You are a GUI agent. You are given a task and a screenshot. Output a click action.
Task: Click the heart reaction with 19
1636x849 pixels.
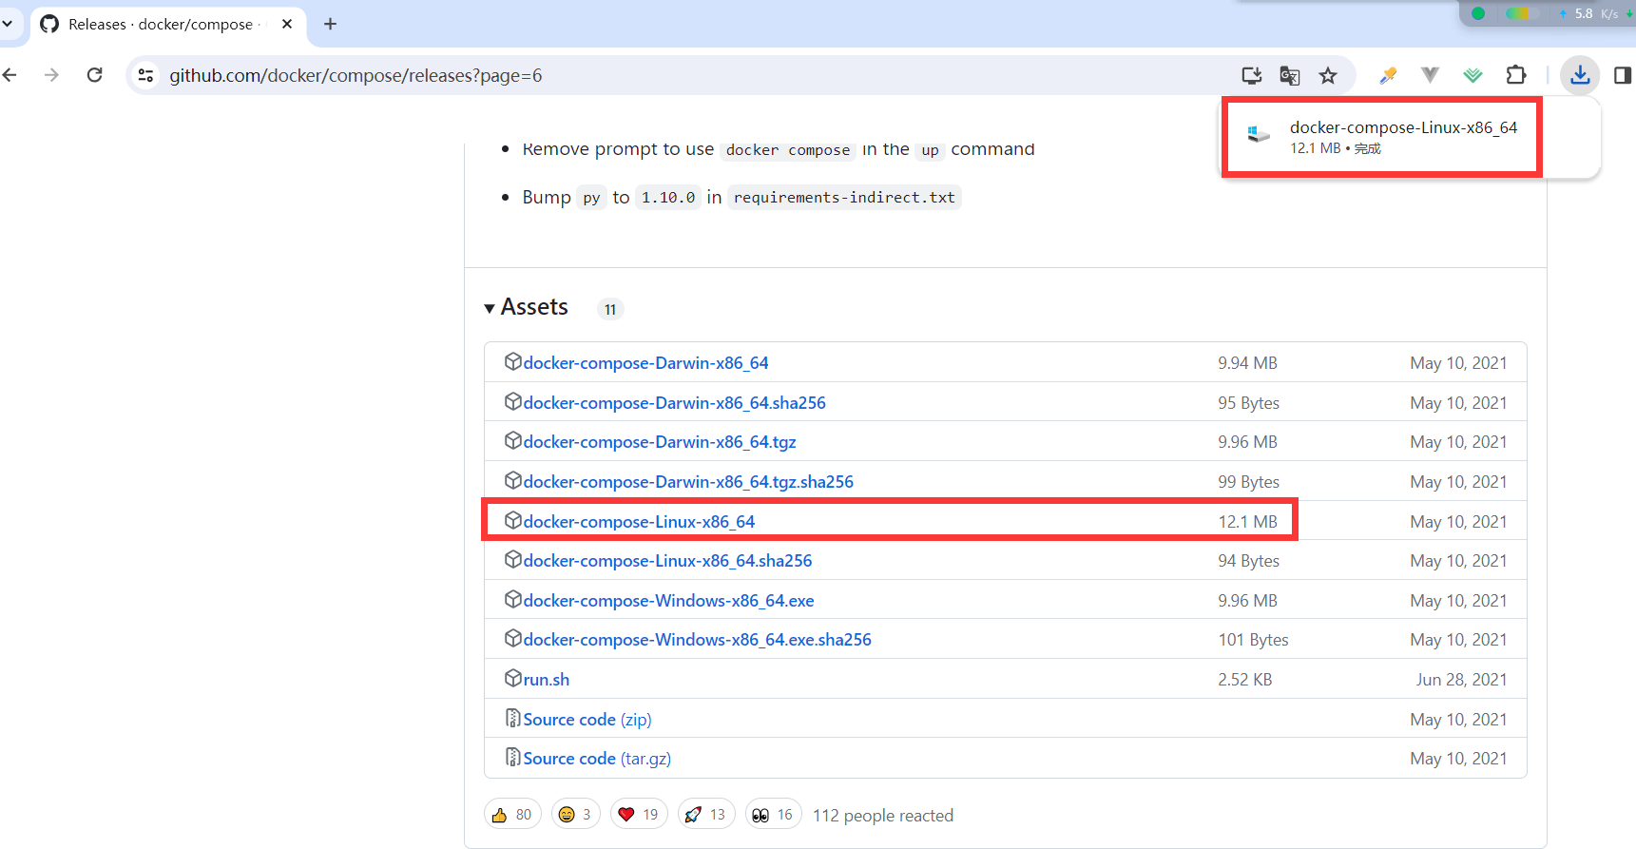coord(638,815)
